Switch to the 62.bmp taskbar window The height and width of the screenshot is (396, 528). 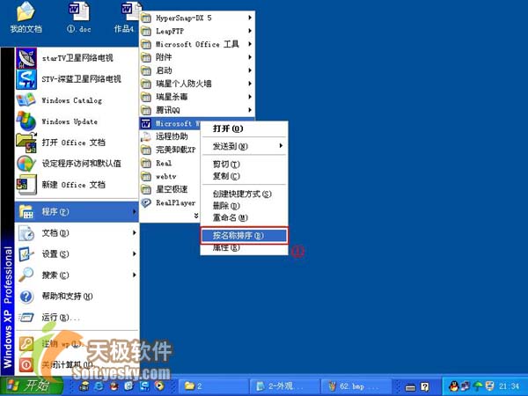coord(356,386)
